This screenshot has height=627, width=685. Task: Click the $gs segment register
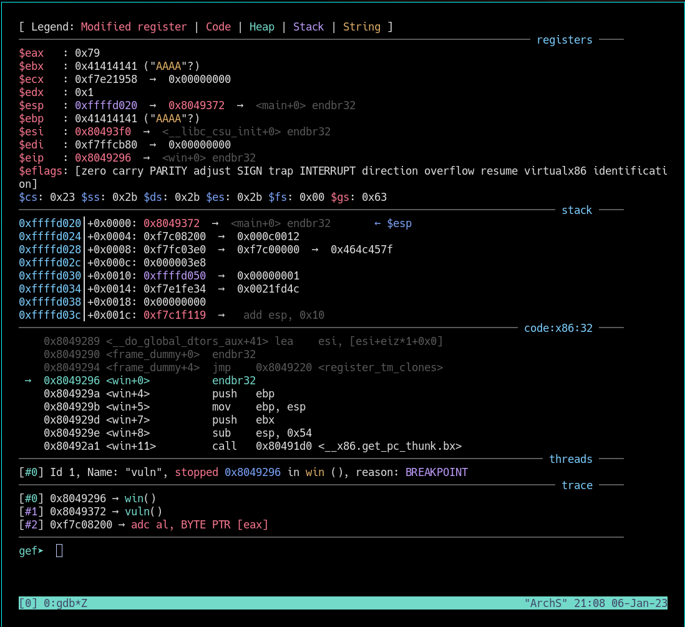tap(340, 197)
